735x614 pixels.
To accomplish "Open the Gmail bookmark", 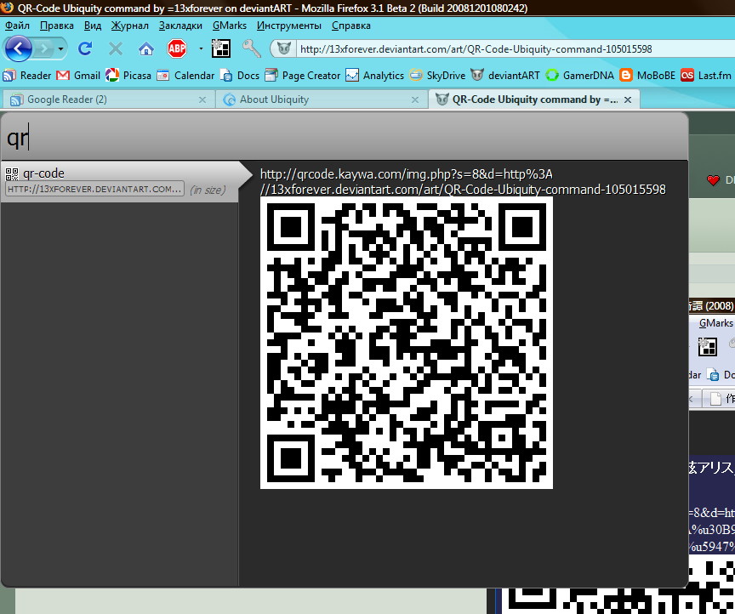I will [x=78, y=76].
